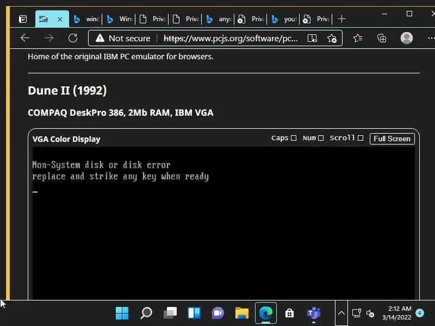Screen dimensions: 435x326
Task: Open Task View on taskbar
Action: pos(170,314)
